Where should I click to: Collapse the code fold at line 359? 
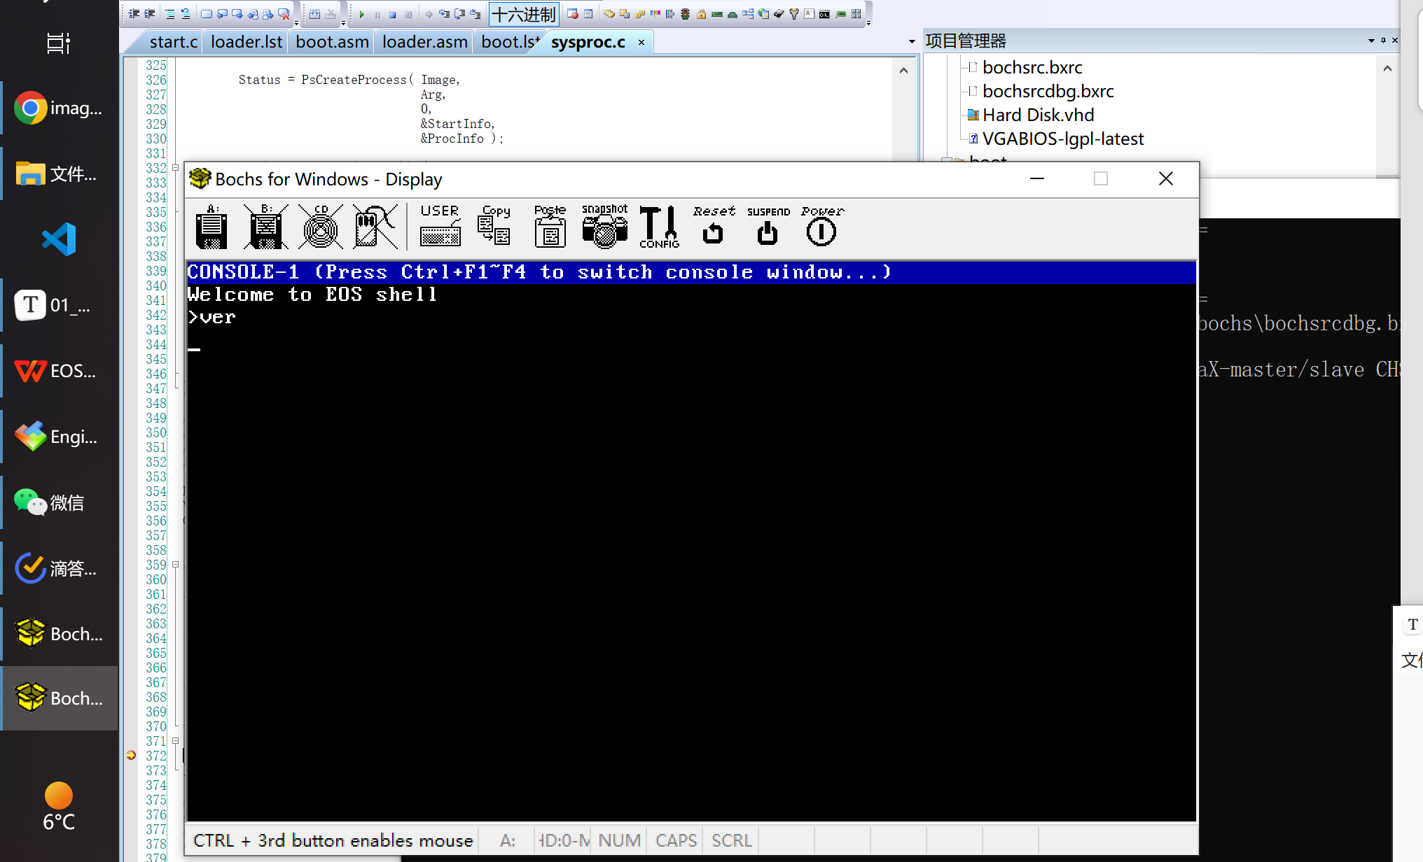click(176, 565)
